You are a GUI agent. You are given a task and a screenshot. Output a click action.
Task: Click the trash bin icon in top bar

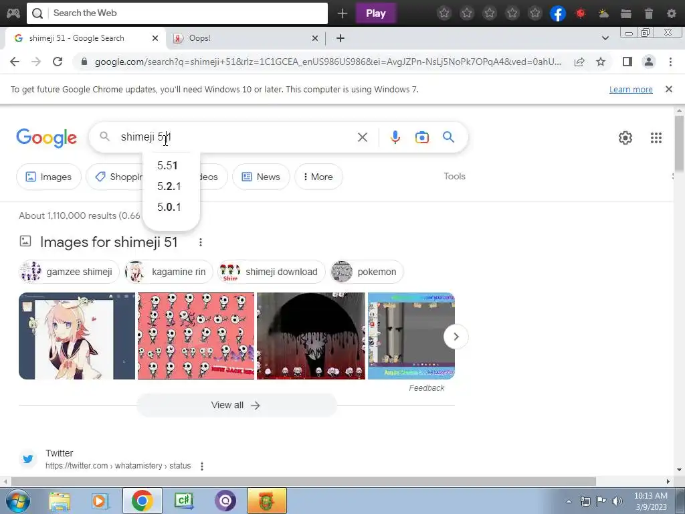(x=649, y=13)
